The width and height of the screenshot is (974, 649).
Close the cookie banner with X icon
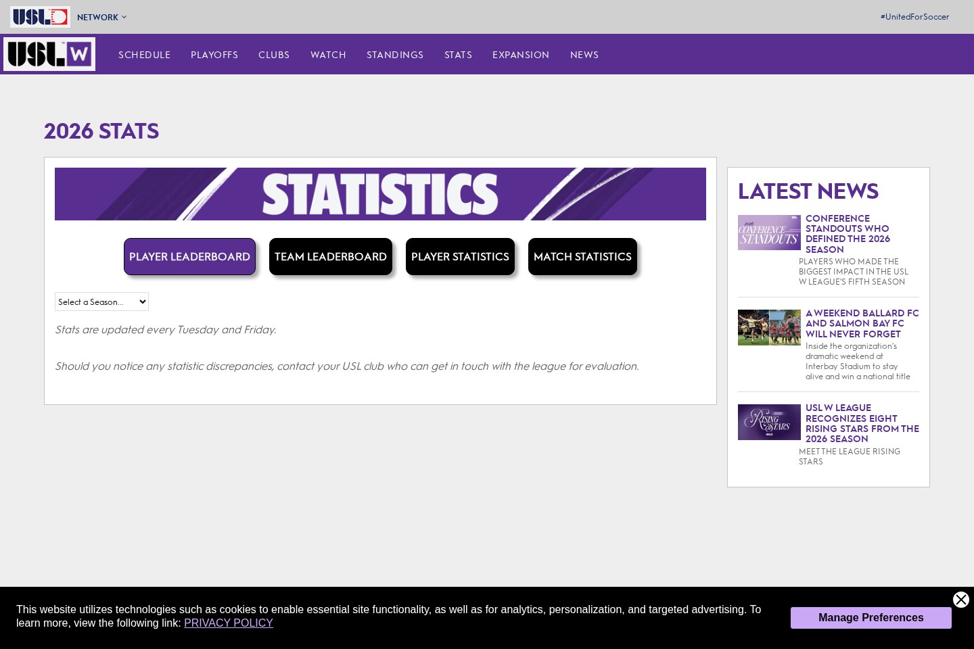[x=960, y=600]
